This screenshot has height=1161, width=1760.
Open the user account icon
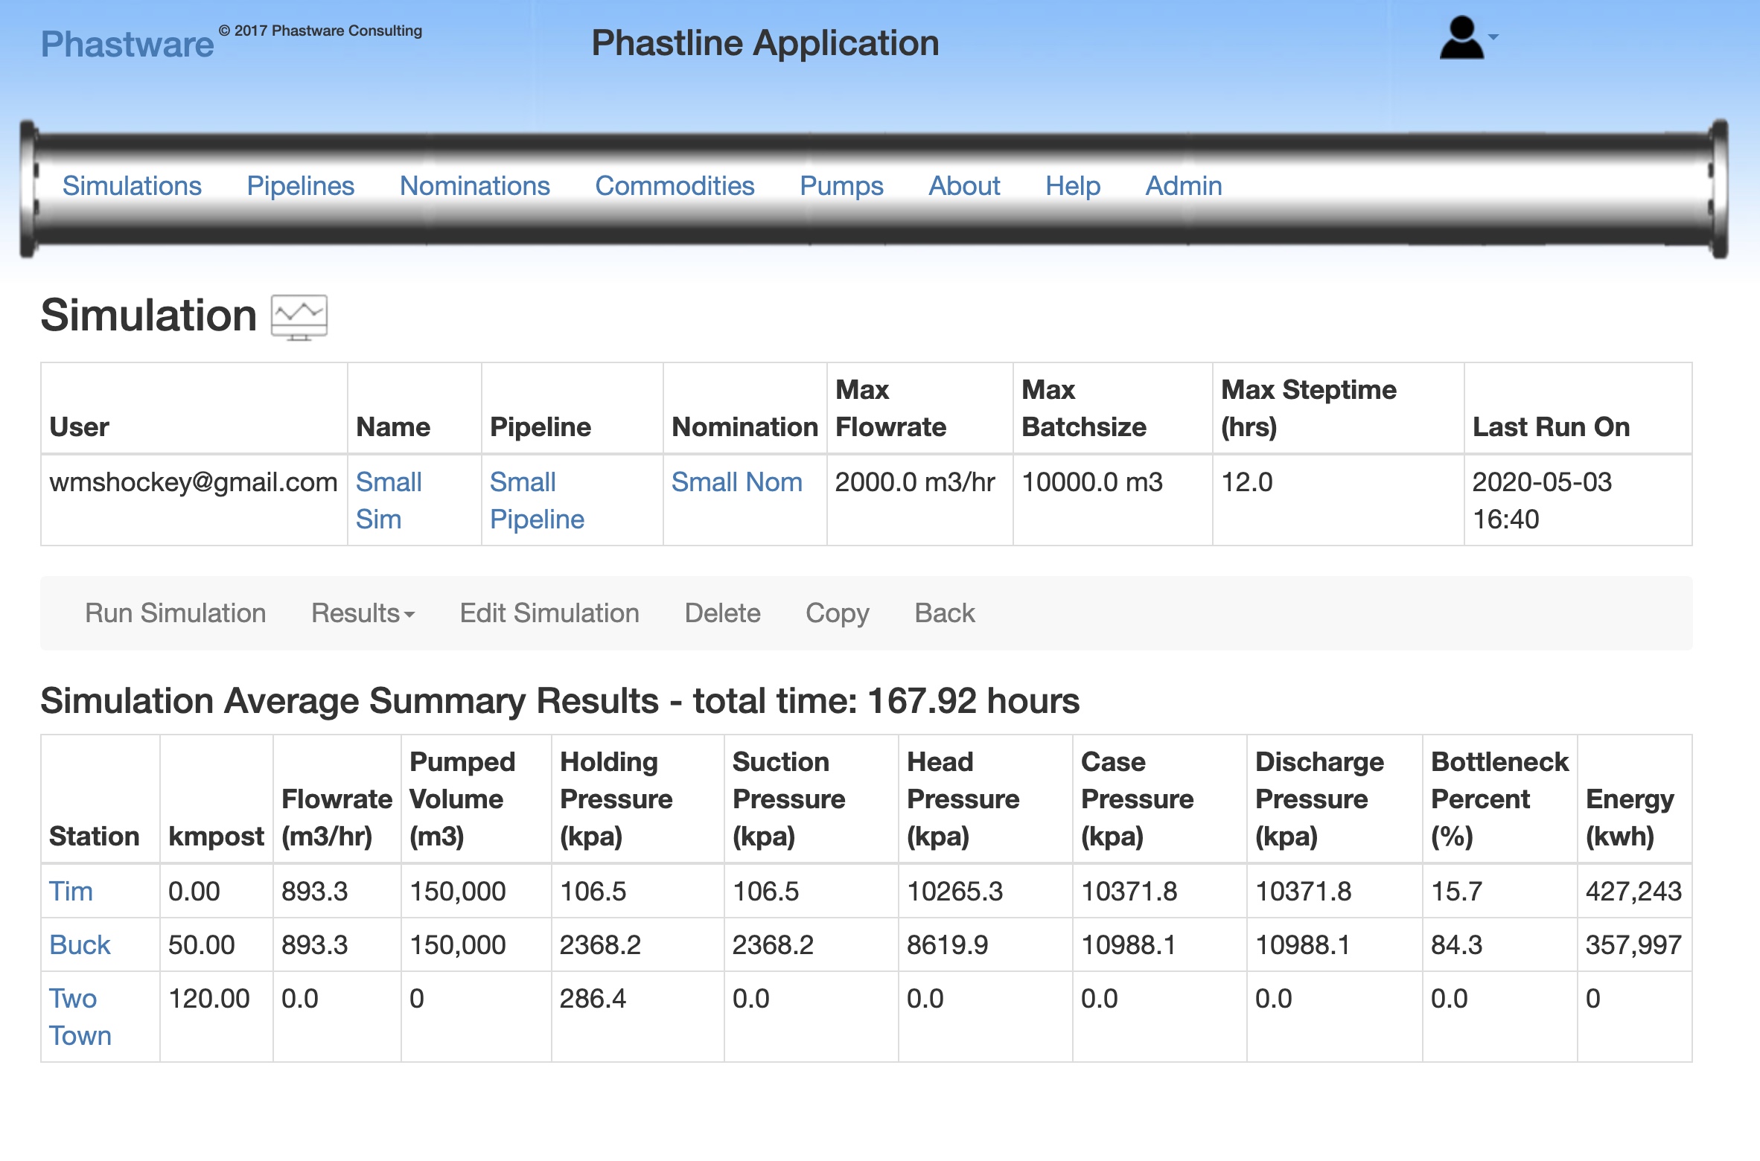pyautogui.click(x=1461, y=39)
